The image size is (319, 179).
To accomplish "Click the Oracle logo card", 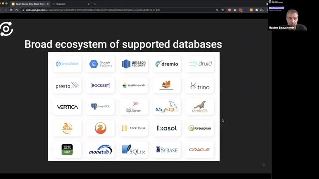I will (200, 150).
